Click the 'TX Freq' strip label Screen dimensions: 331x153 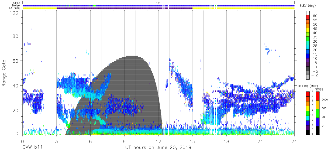pos(15,8)
